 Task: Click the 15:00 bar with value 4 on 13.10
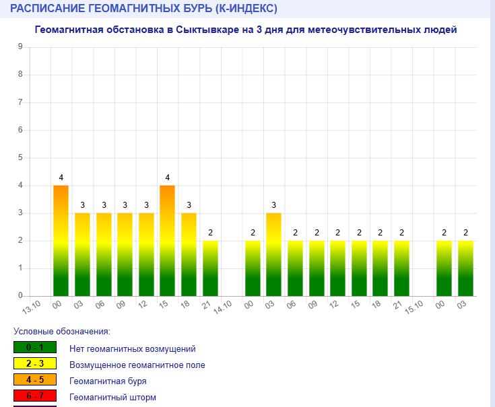point(167,240)
